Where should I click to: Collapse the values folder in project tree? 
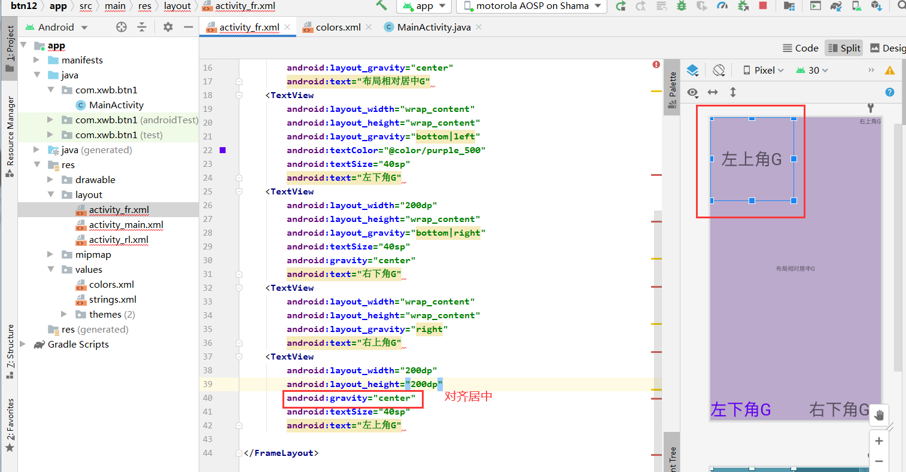[x=51, y=269]
